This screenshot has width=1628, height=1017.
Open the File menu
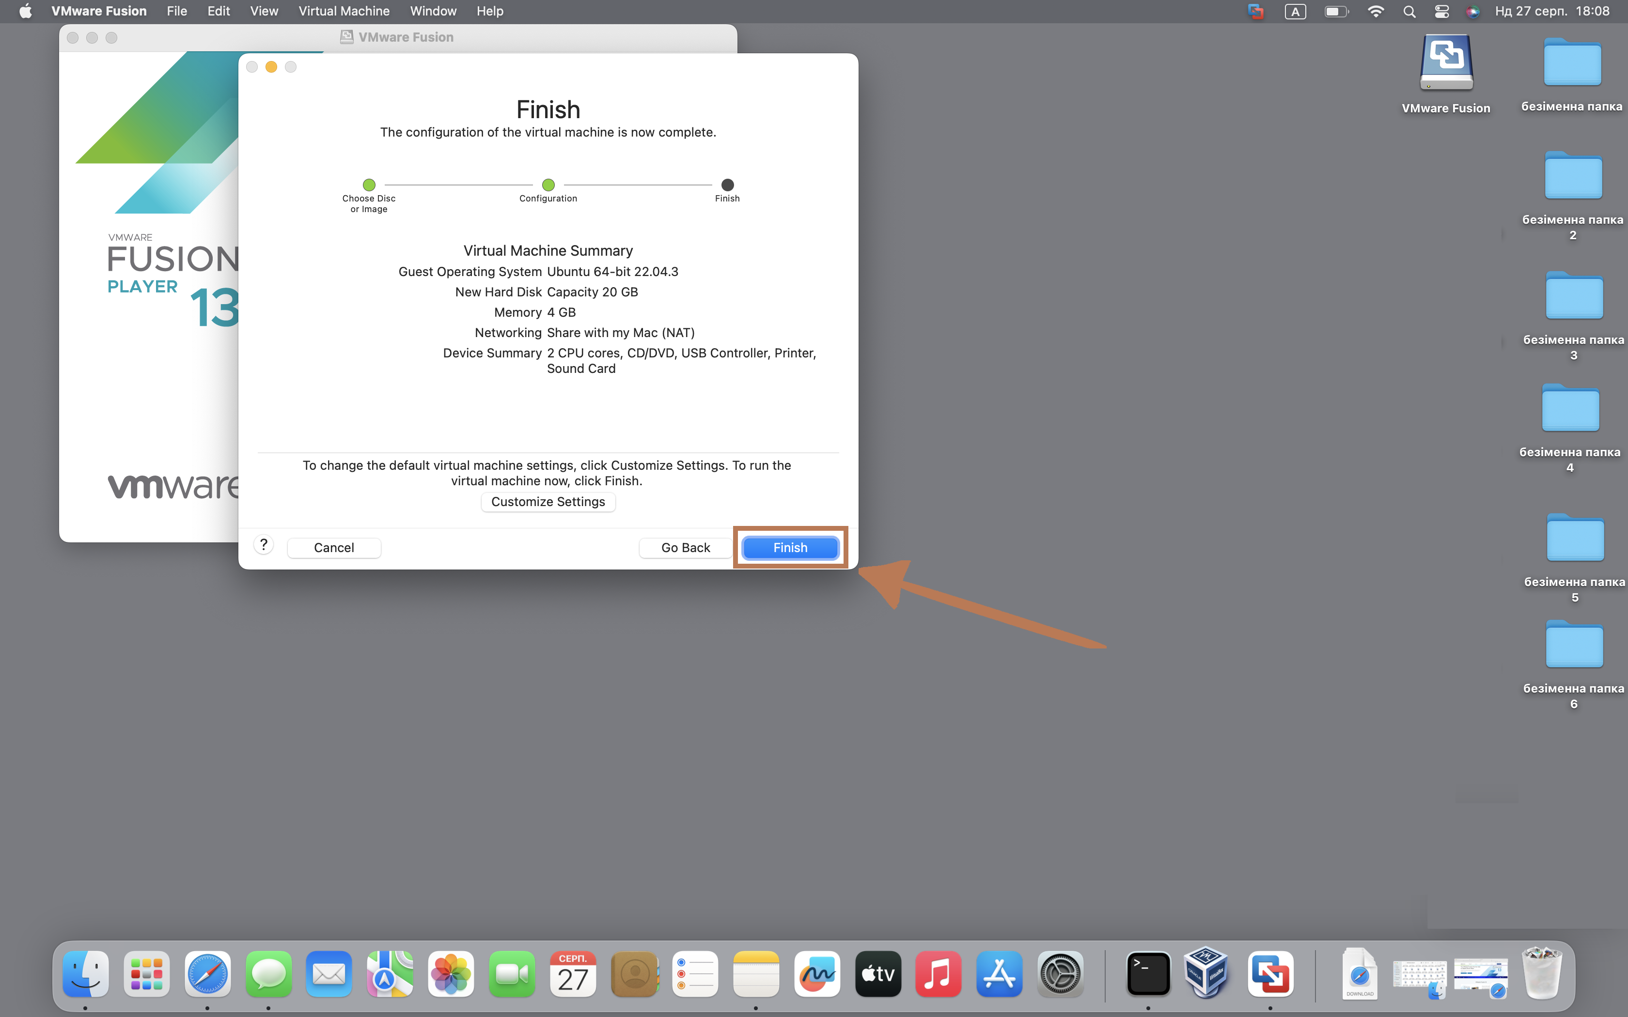coord(177,11)
